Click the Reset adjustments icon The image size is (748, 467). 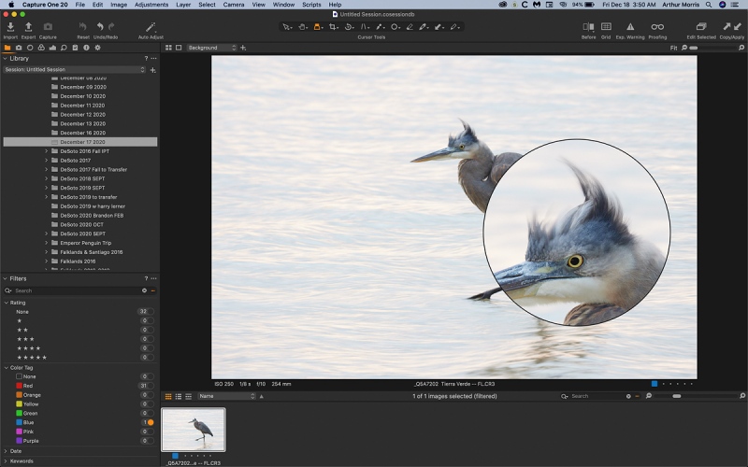coord(83,27)
